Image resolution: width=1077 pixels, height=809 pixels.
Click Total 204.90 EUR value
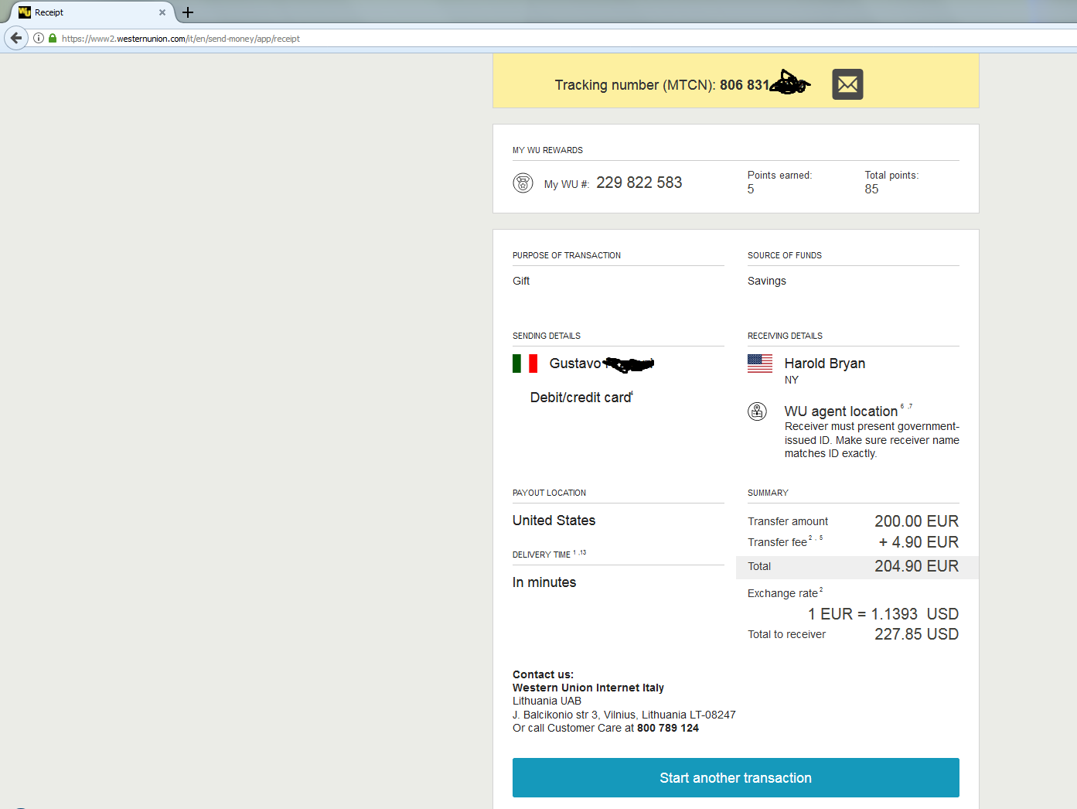[917, 566]
